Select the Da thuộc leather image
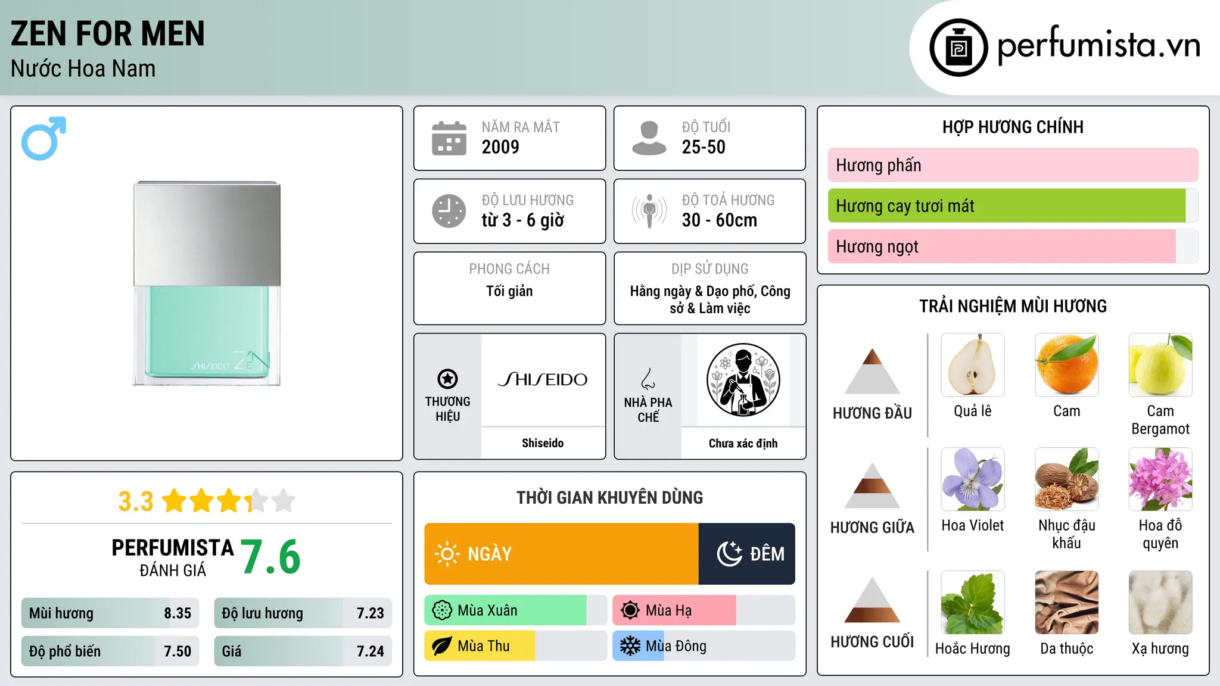Viewport: 1220px width, 686px height. 1066,602
